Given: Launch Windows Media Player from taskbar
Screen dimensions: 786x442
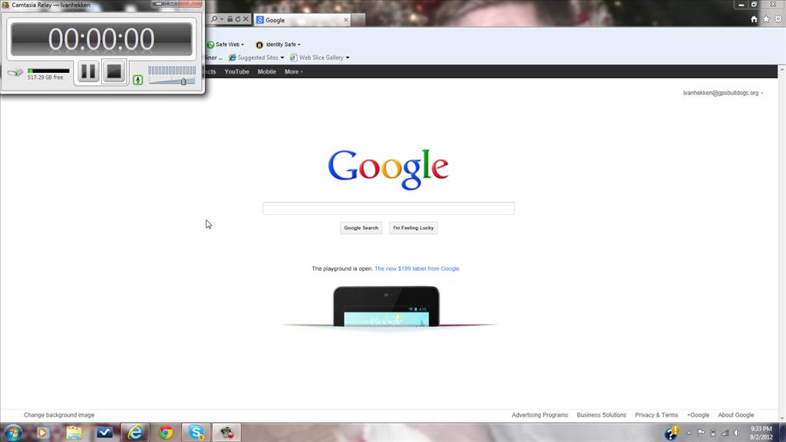Looking at the screenshot, I should pyautogui.click(x=43, y=432).
